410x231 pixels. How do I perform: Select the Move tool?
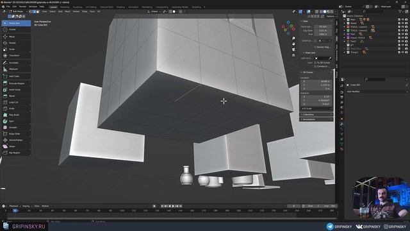(x=16, y=37)
